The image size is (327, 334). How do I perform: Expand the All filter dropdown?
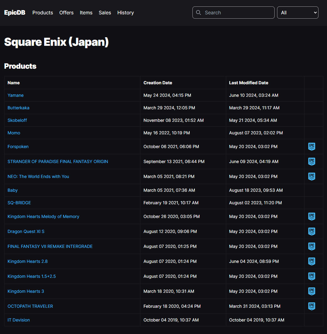297,13
